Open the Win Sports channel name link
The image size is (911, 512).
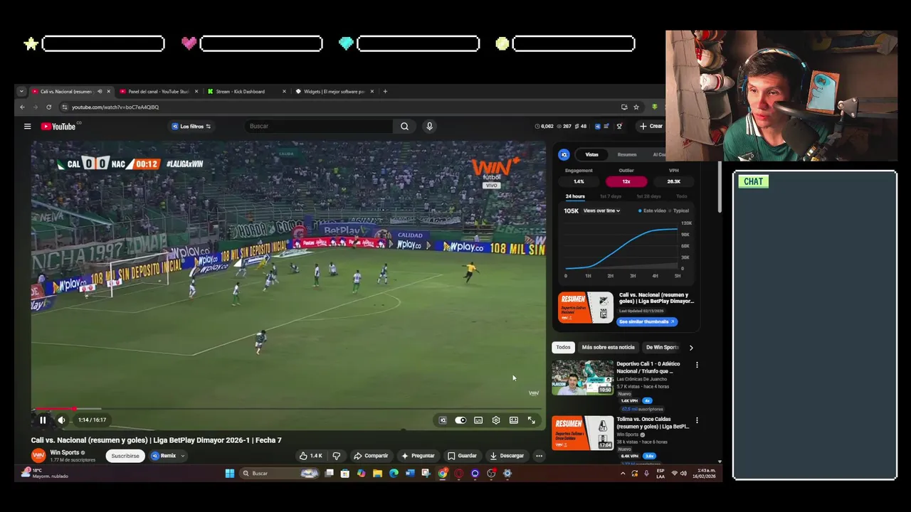coord(65,452)
